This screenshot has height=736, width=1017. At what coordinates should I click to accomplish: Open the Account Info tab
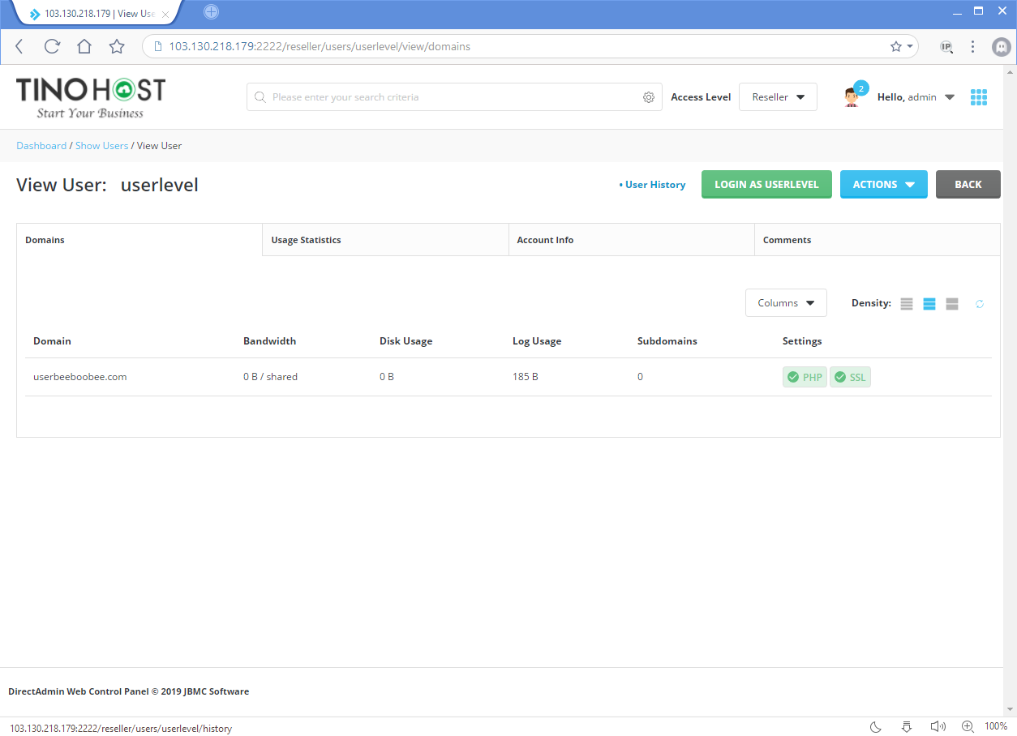545,239
